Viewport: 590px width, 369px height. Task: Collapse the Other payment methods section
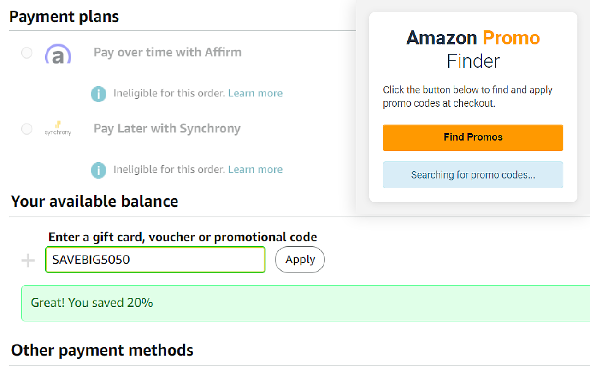(x=102, y=350)
